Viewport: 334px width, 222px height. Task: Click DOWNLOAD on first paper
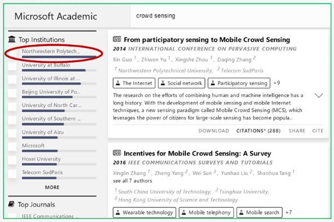(214, 131)
